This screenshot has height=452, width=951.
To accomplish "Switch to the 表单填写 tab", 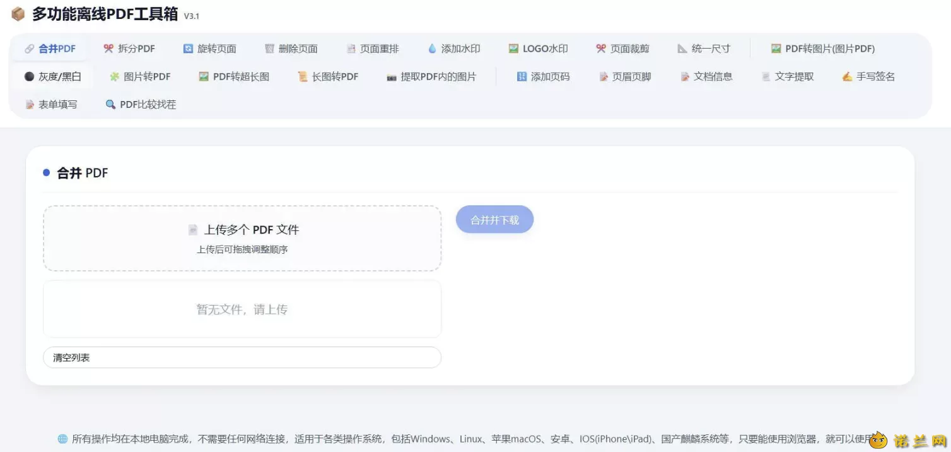I will (51, 104).
